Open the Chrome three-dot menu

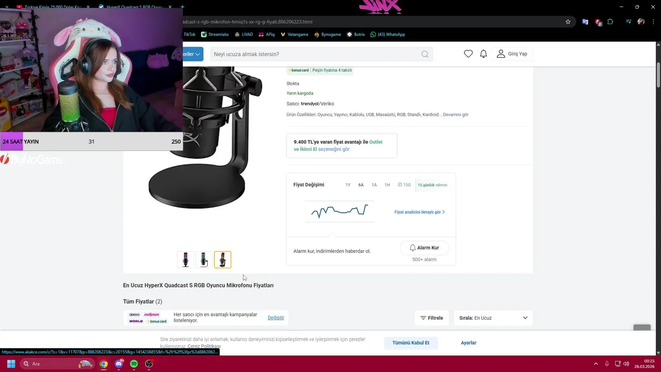point(653,22)
